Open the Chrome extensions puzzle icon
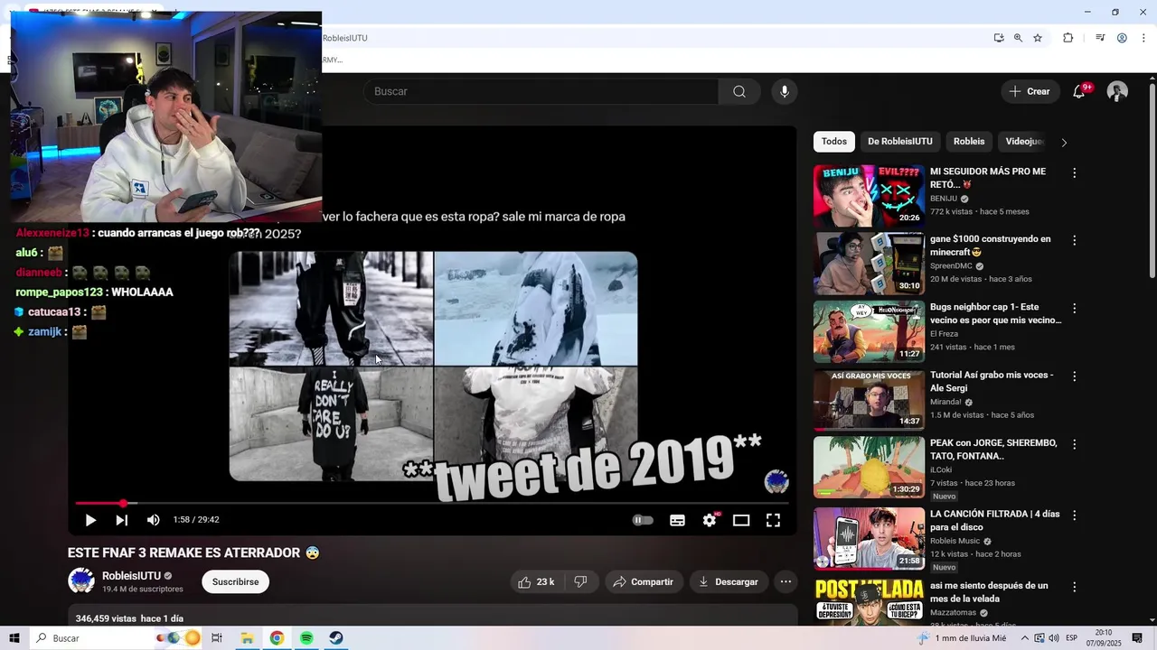 [x=1068, y=38]
